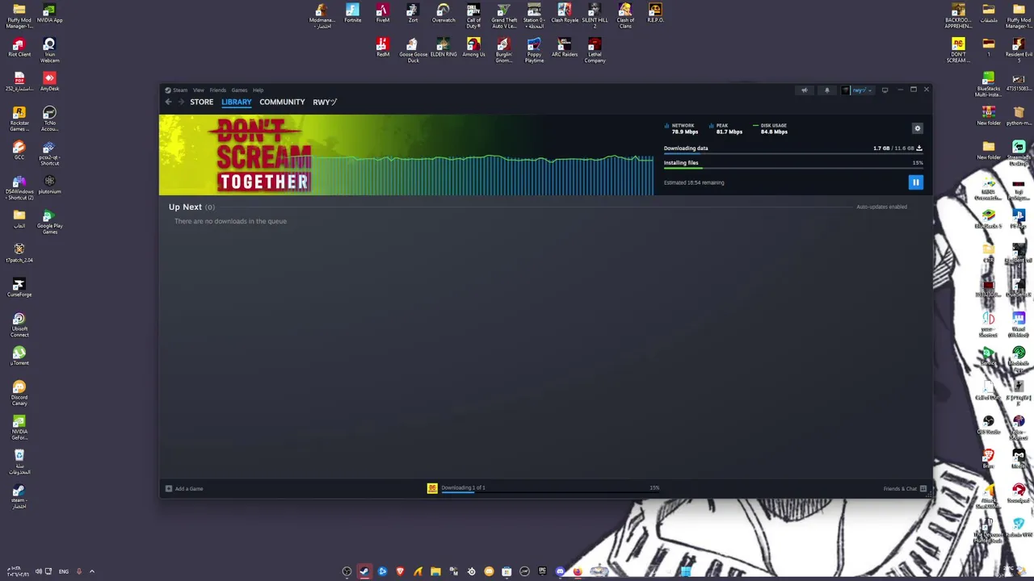
Task: Open plutonium desktop icon
Action: (x=49, y=185)
